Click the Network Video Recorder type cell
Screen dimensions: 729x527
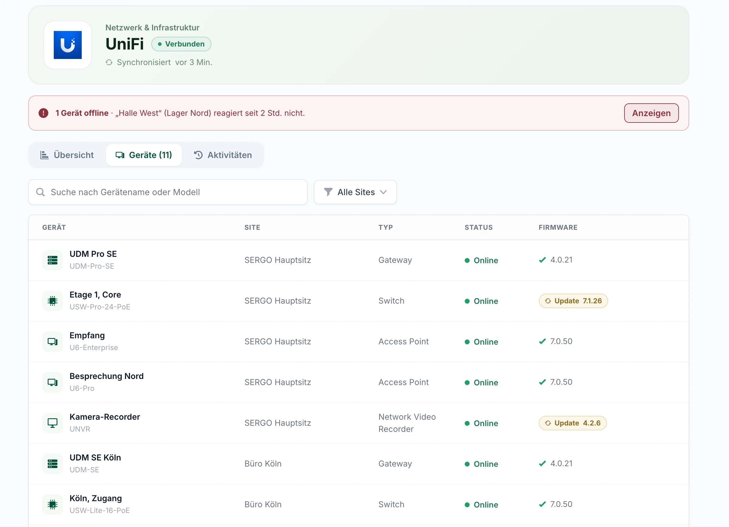pos(407,423)
